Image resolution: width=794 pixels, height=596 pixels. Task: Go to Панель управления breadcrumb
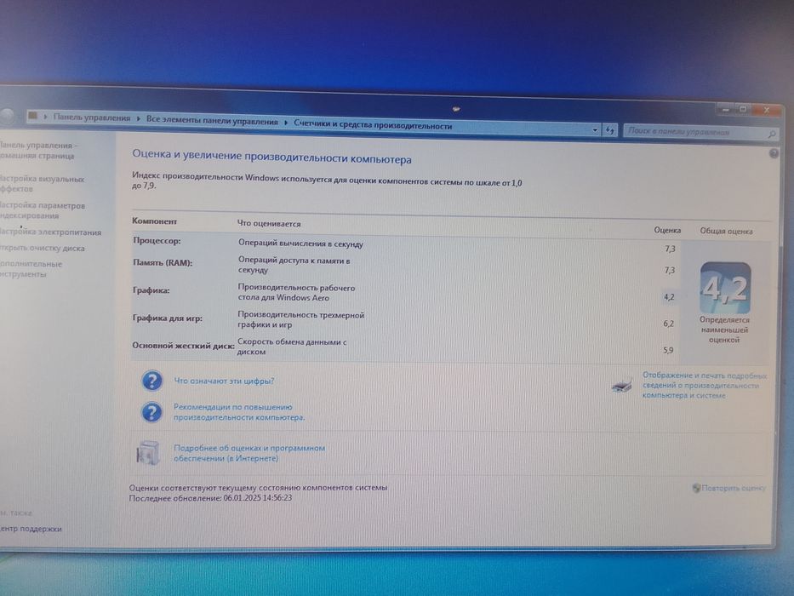(92, 117)
